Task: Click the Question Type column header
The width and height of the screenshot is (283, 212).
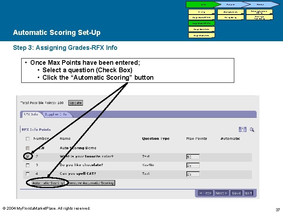Action: coord(156,139)
